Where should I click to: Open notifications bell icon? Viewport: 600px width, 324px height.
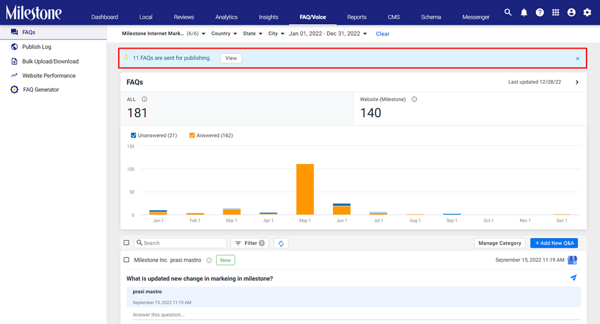524,13
